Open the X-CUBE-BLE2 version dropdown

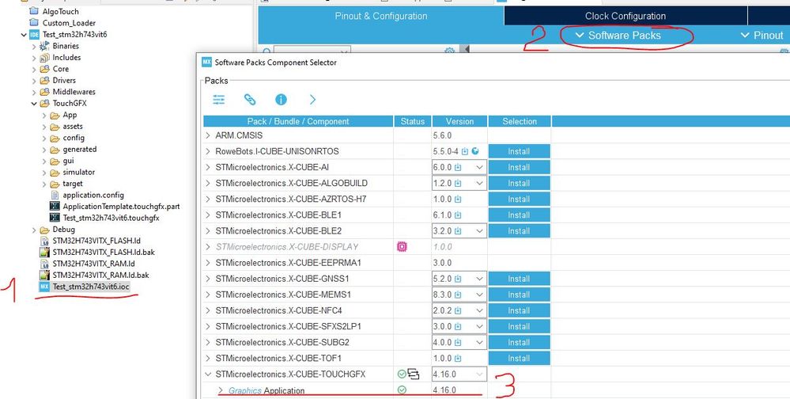pos(478,231)
